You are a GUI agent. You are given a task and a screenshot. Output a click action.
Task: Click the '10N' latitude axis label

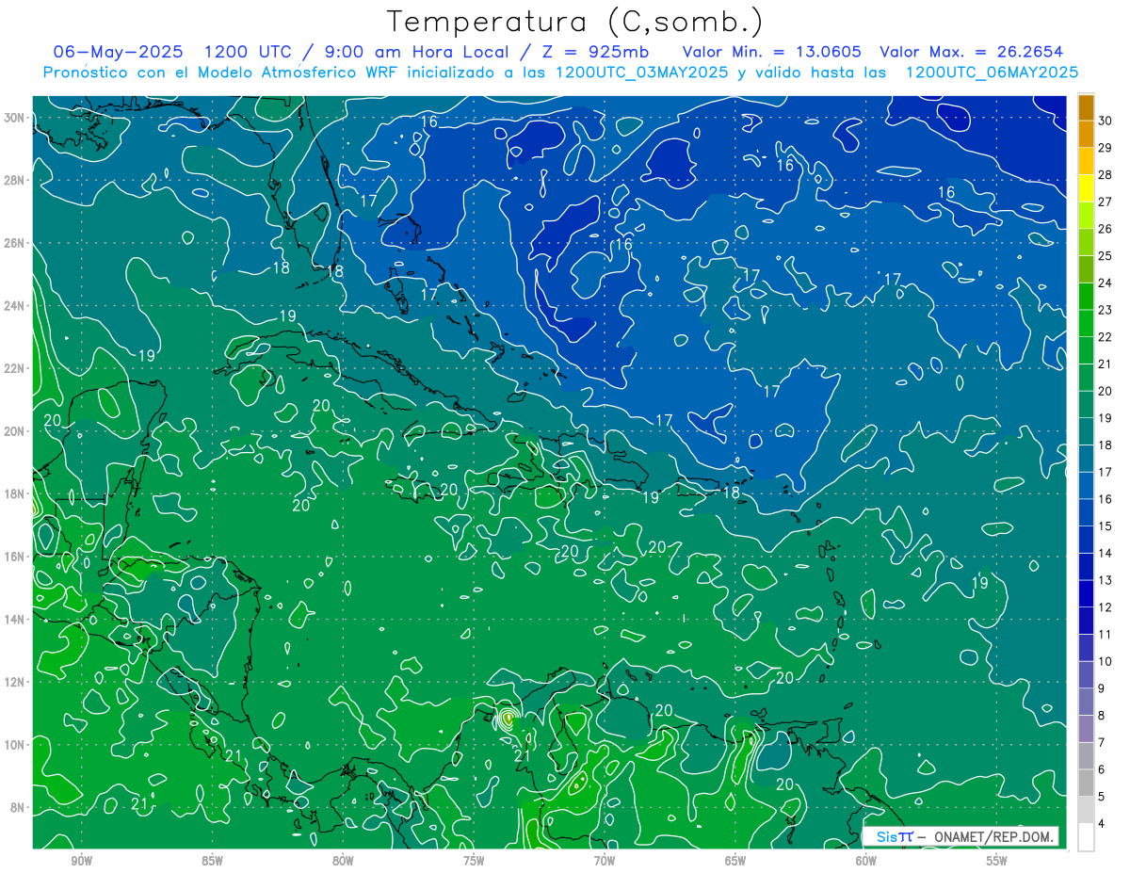tap(14, 744)
